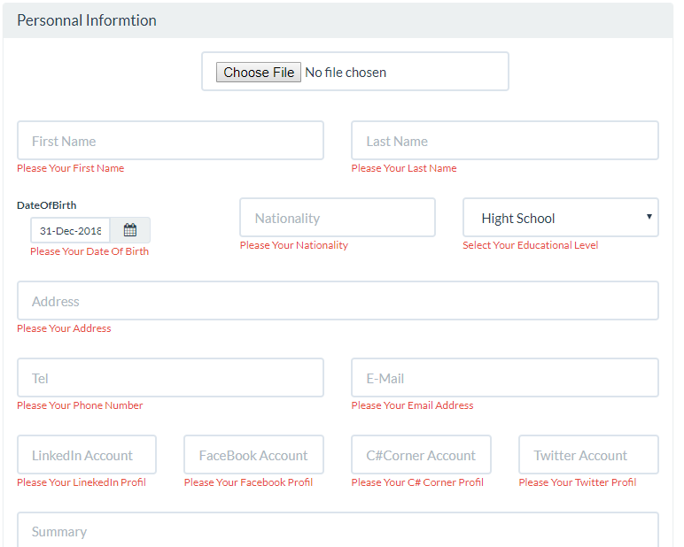
Task: Open the date picker calendar icon
Action: (x=130, y=230)
